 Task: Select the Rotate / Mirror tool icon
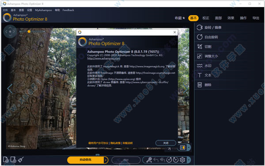(x=200, y=27)
